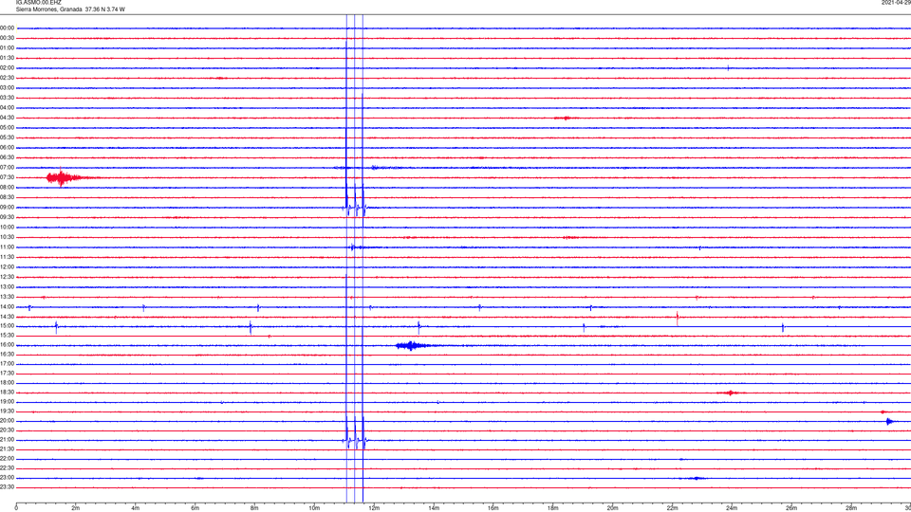Click the 10m tick label on axis
Image resolution: width=911 pixels, height=512 pixels.
314,508
